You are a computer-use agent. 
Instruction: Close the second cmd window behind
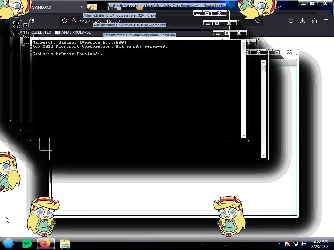pos(229,23)
